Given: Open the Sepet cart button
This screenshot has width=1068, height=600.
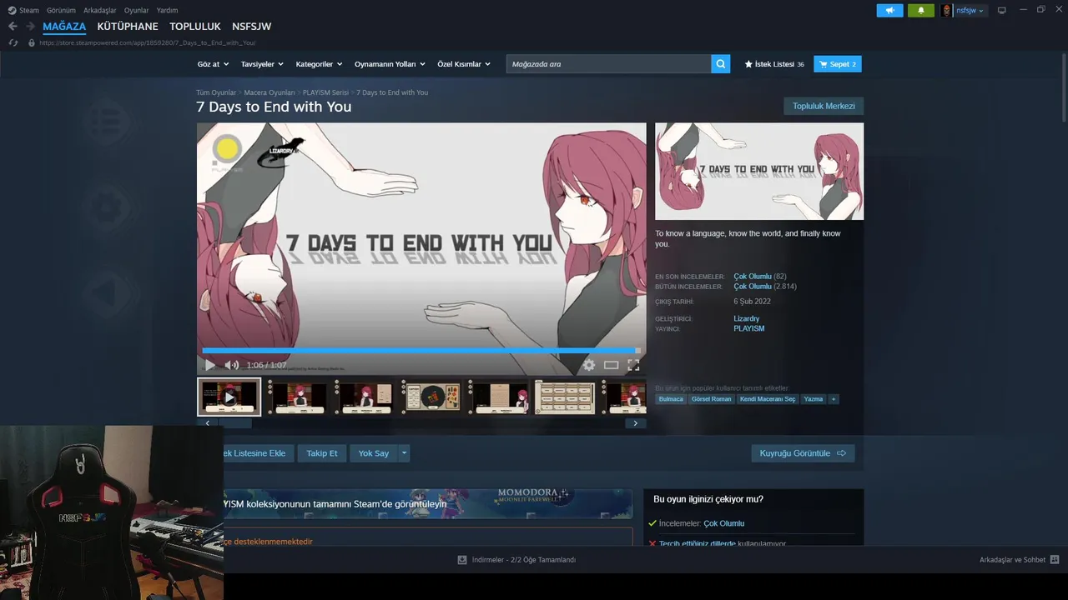Looking at the screenshot, I should 838,64.
